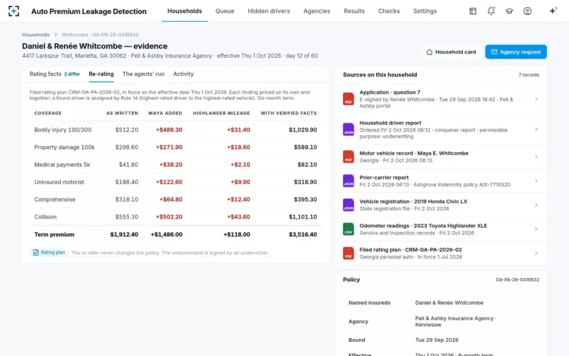This screenshot has height=356, width=569.
Task: Select the Bodily injury 100/300 row label
Action: [x=63, y=130]
